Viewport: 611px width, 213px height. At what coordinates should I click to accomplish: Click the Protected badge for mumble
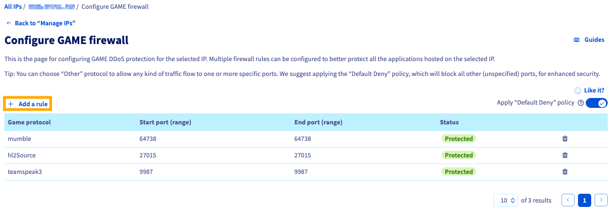(459, 139)
